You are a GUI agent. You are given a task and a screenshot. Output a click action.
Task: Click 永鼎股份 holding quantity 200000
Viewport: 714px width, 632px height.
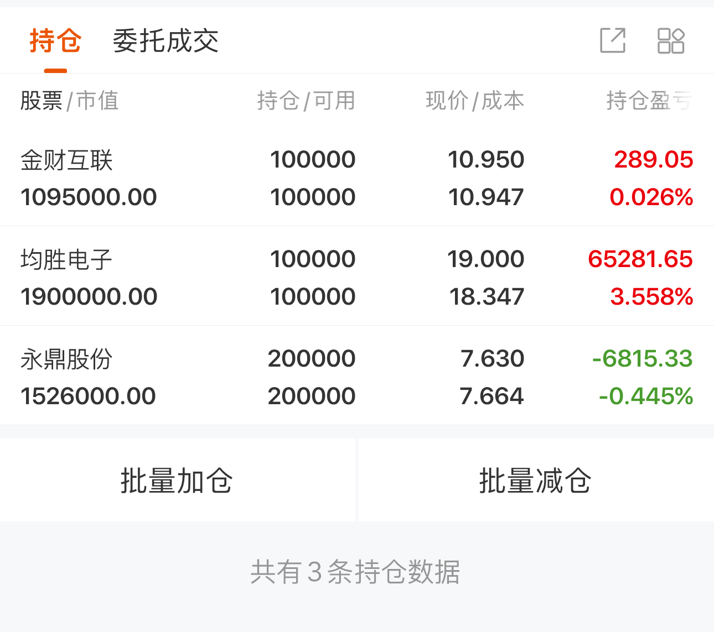(x=312, y=359)
